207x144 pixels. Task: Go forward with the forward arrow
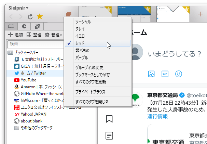pos(21,17)
